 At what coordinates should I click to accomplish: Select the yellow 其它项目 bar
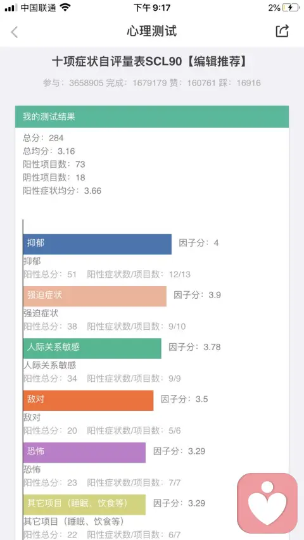tap(84, 504)
